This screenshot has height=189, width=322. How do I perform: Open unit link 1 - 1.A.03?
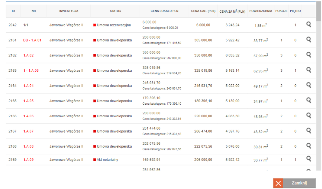click(x=31, y=71)
